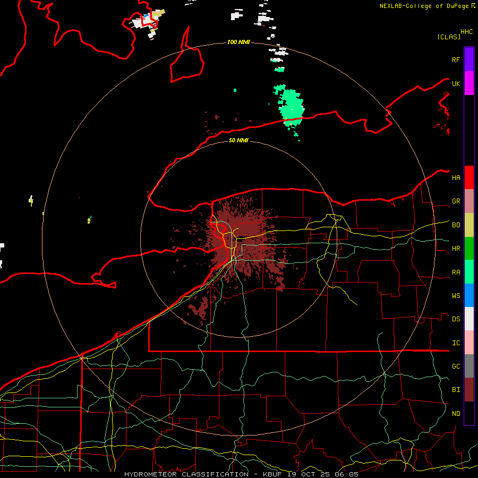The image size is (478, 478).
Task: Click the UK legend label
Action: [x=456, y=83]
